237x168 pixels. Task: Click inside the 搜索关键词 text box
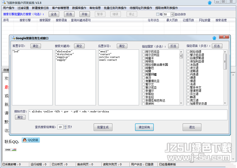point(75,77)
